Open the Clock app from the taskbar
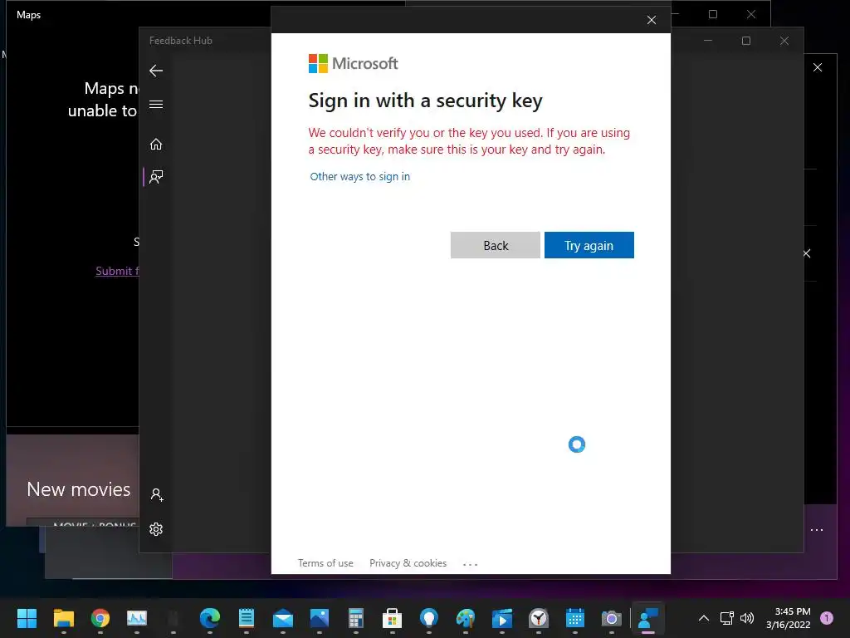Image resolution: width=850 pixels, height=638 pixels. click(538, 618)
